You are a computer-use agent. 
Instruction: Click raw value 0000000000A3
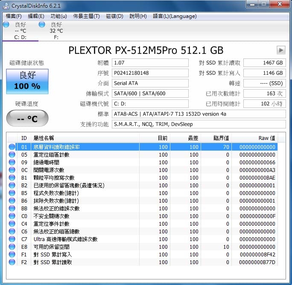click(257, 170)
